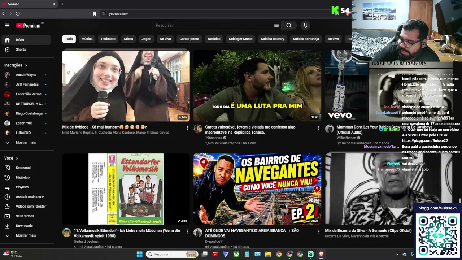View site information icon before youtube.com
The image size is (462, 260).
[x=104, y=14]
